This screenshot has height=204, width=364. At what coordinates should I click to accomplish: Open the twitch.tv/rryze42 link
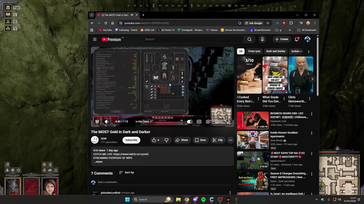coord(131,154)
